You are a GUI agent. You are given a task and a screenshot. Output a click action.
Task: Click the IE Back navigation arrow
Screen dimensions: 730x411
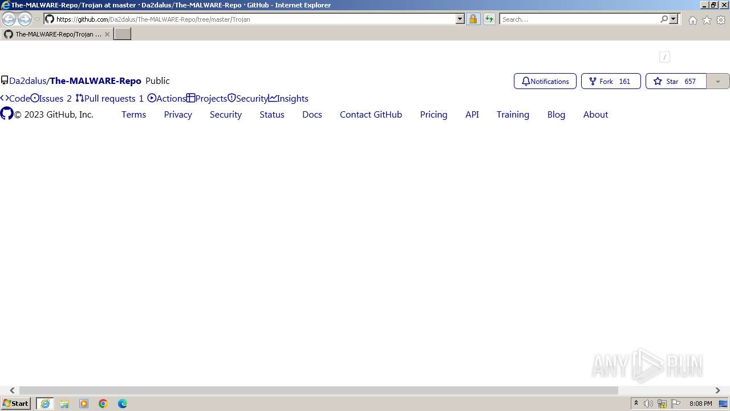point(9,19)
